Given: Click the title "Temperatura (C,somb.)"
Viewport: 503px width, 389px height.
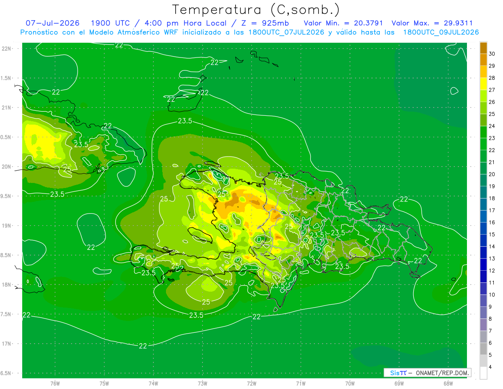Looking at the screenshot, I should coord(256,10).
